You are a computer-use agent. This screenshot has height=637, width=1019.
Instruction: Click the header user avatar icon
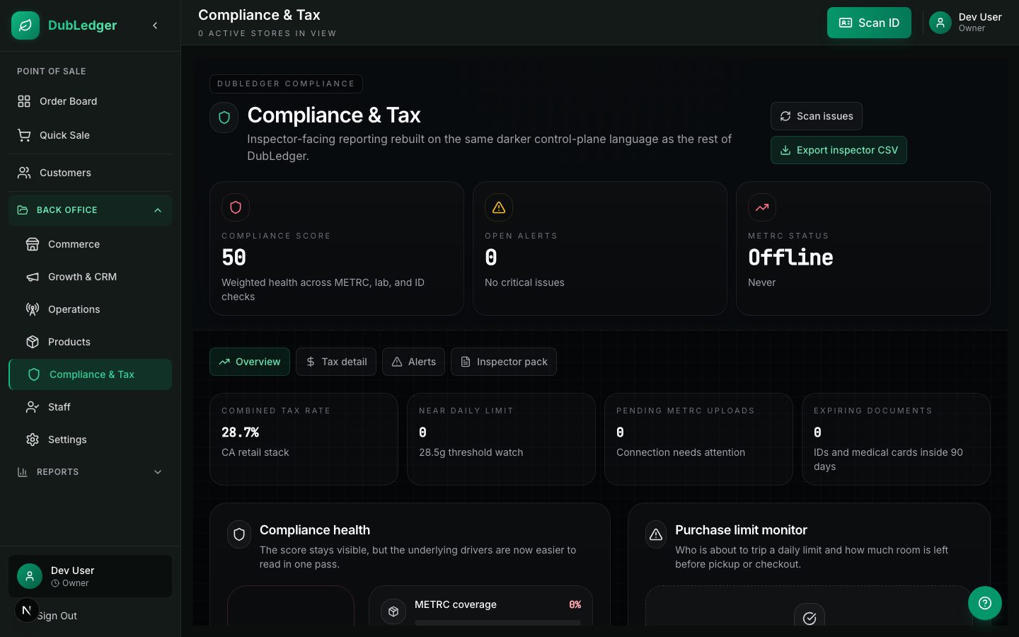tap(940, 23)
